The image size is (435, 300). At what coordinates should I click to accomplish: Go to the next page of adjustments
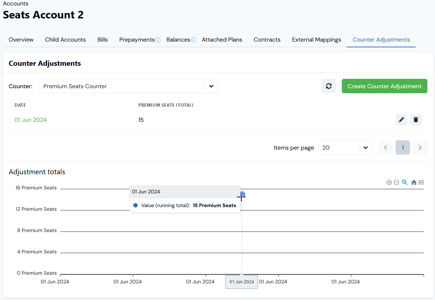point(420,147)
